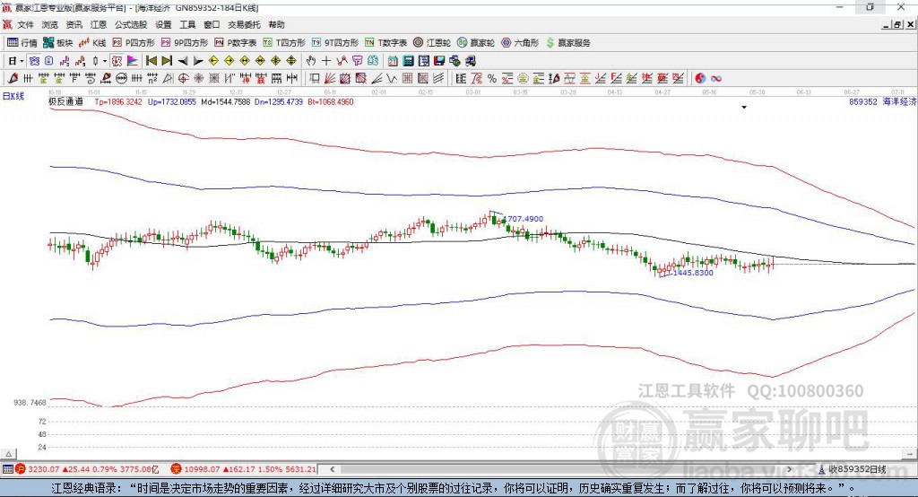Image resolution: width=918 pixels, height=497 pixels.
Task: Toggle the 极反 channel indicator icon
Action: [x=117, y=61]
